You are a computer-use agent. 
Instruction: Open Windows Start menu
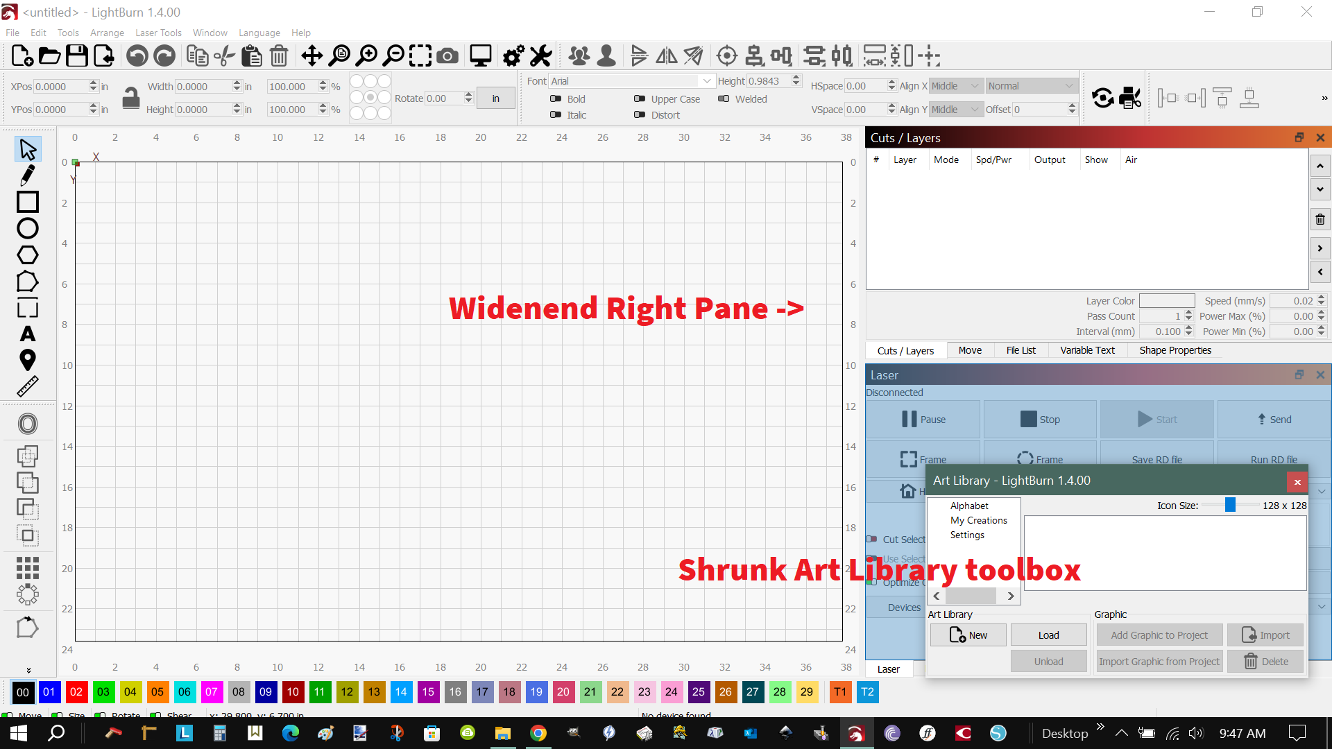(x=19, y=733)
